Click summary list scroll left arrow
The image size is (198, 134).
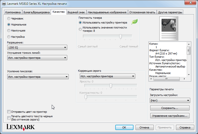pos(151,79)
